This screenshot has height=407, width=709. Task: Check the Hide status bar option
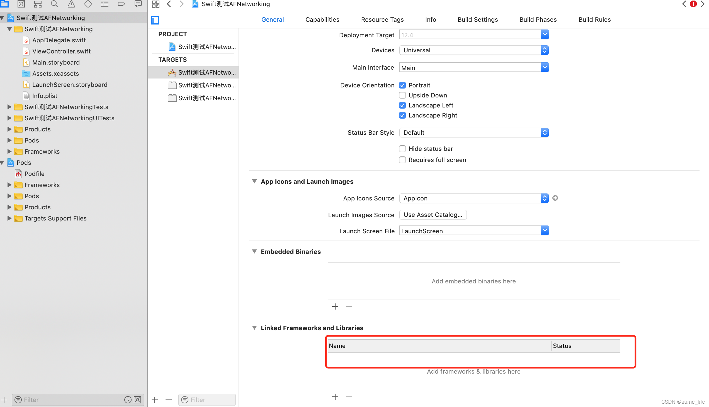click(x=402, y=149)
